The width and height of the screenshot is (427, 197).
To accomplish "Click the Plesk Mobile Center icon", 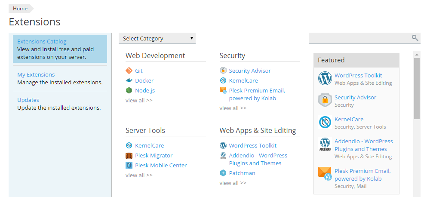I will pyautogui.click(x=129, y=165).
